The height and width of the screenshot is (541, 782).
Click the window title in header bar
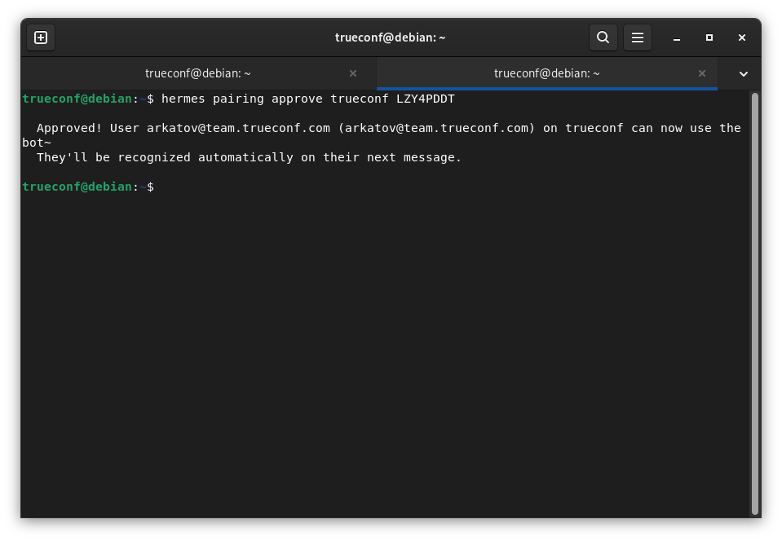(390, 37)
